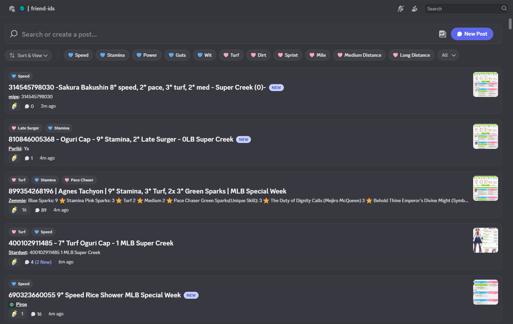The image size is (513, 324).
Task: Open Sakura Bakushin post thumbnail image
Action: [486, 84]
